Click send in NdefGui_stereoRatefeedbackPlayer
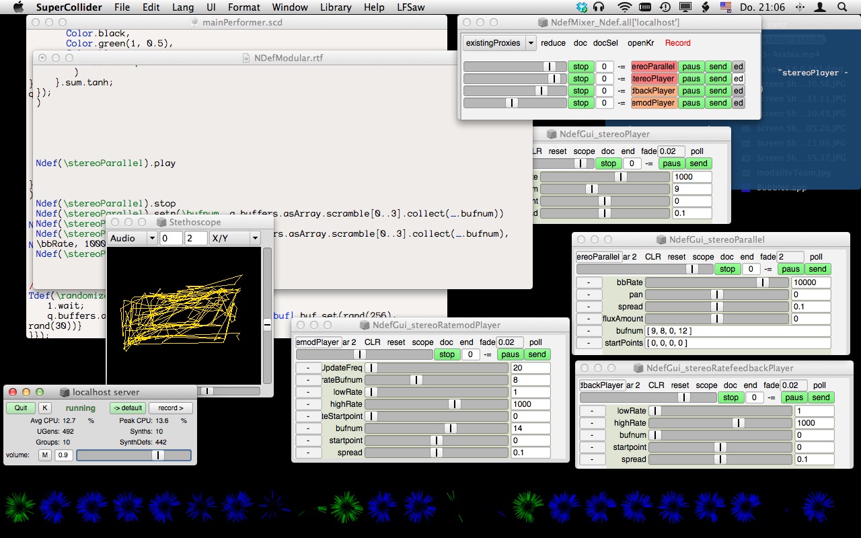Image resolution: width=861 pixels, height=538 pixels. pyautogui.click(x=821, y=397)
